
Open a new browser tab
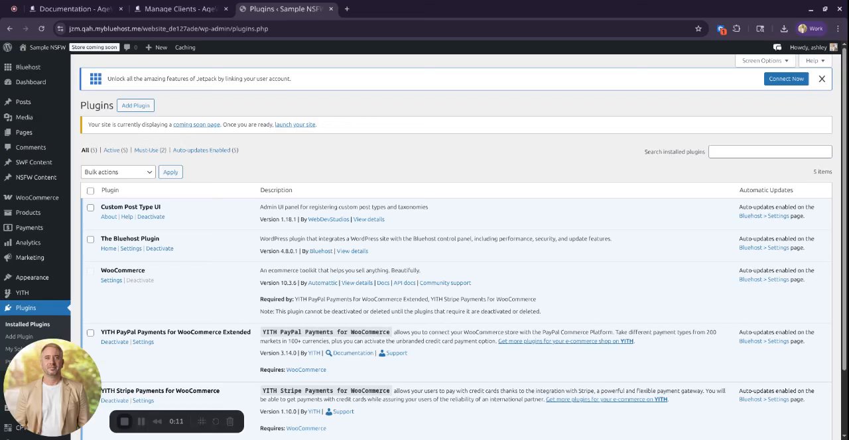pyautogui.click(x=347, y=9)
